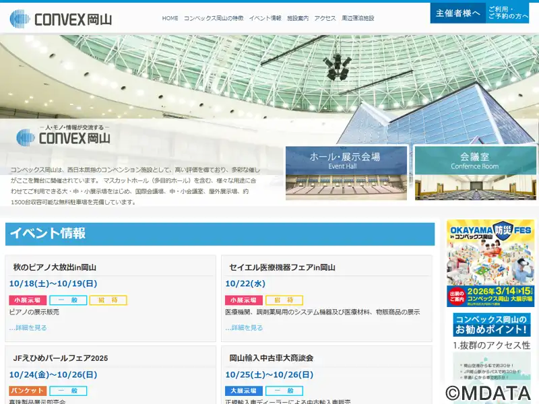The image size is (539, 404).
Task: Click 1.抜群のアクセス性 heading
Action: pyautogui.click(x=492, y=345)
